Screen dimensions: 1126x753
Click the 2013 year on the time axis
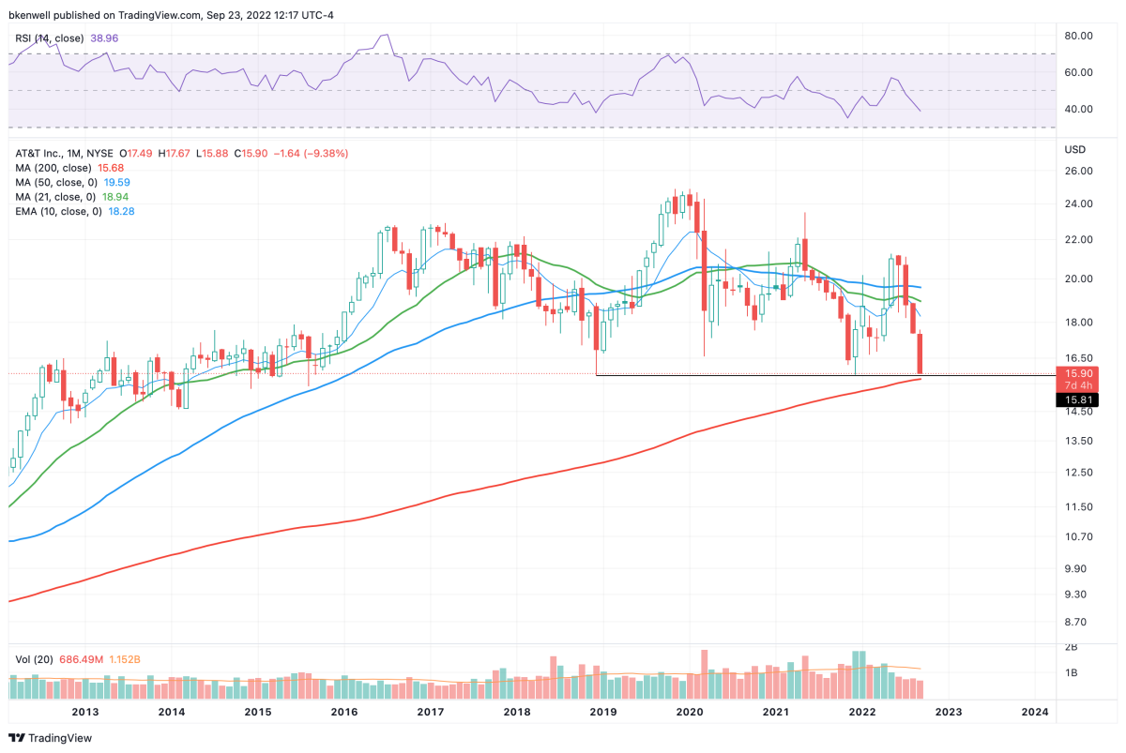coord(85,713)
